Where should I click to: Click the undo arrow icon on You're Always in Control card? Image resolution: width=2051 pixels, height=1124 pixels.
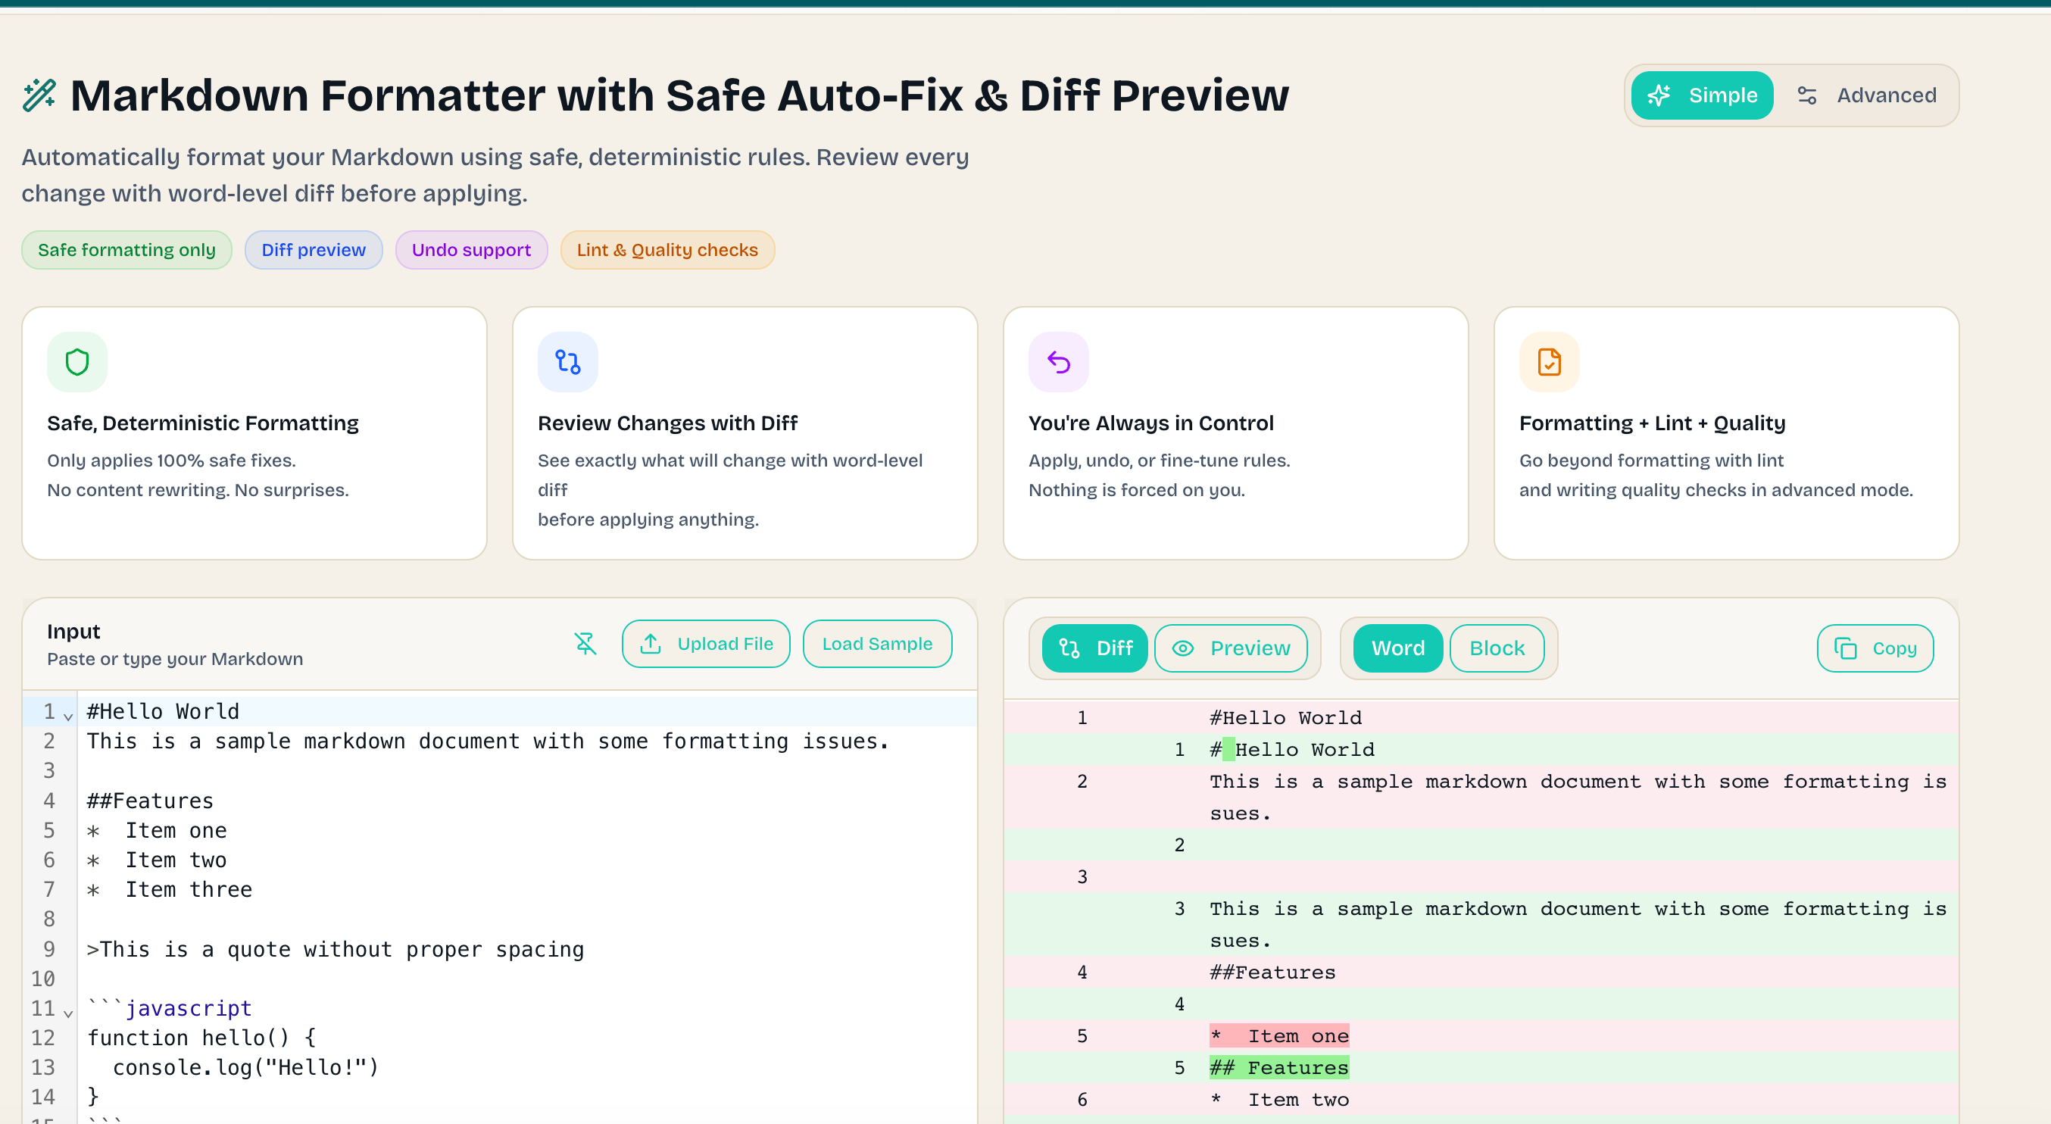tap(1058, 362)
